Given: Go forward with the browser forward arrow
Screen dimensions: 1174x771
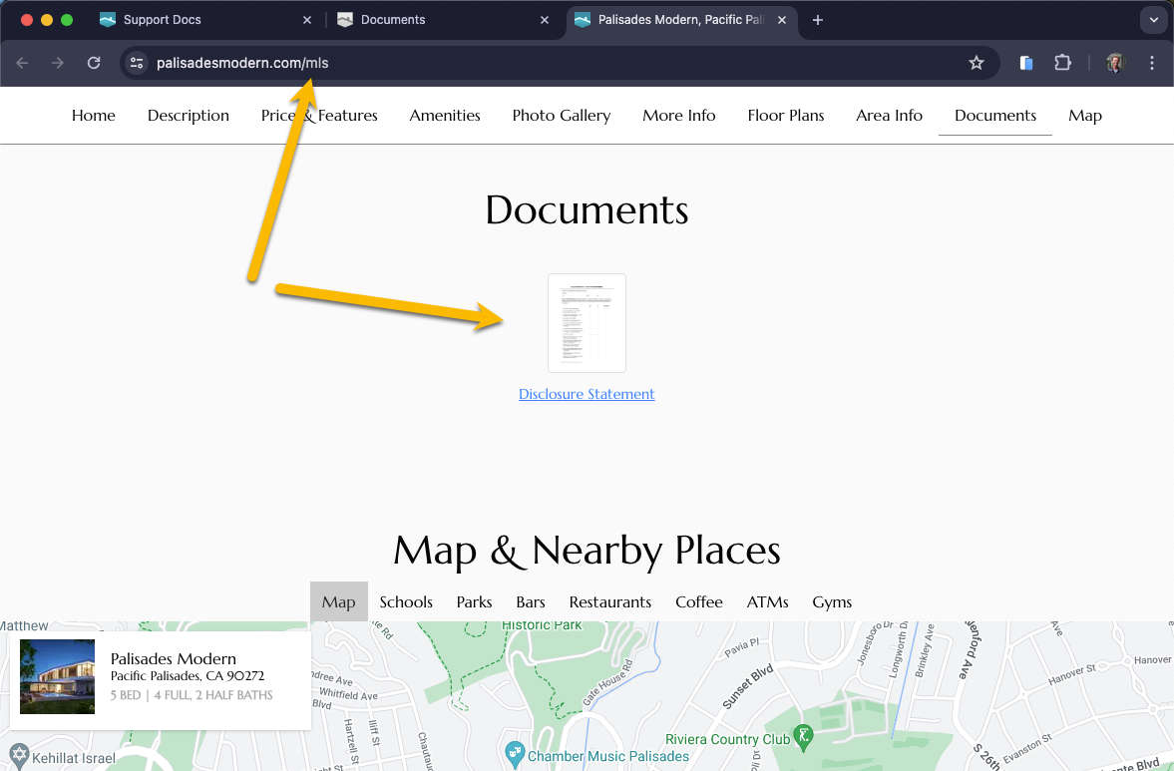Looking at the screenshot, I should point(58,63).
